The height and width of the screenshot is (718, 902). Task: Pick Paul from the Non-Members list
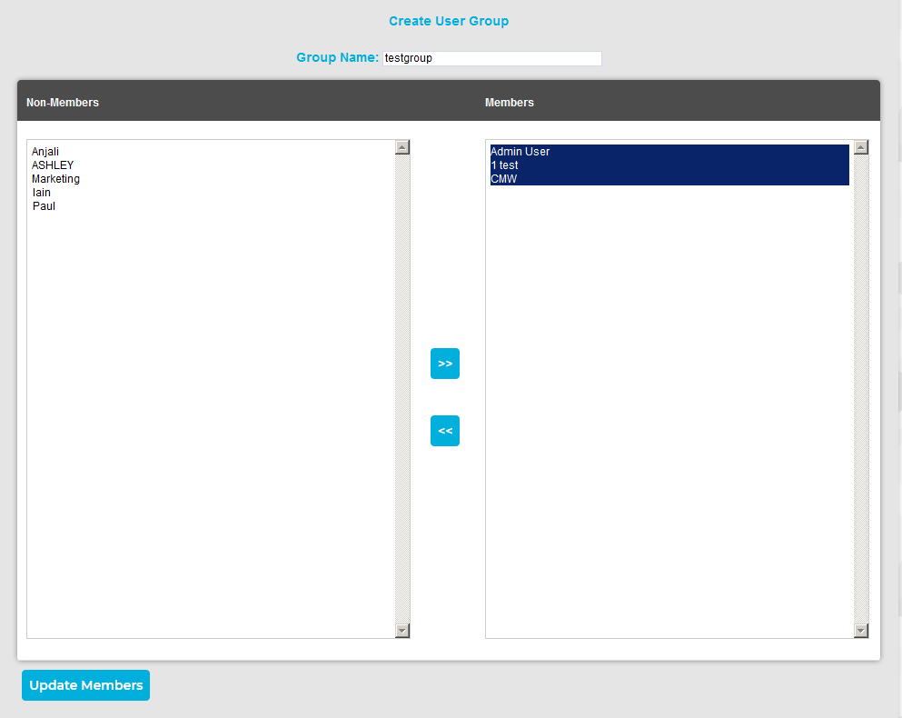pyautogui.click(x=44, y=206)
